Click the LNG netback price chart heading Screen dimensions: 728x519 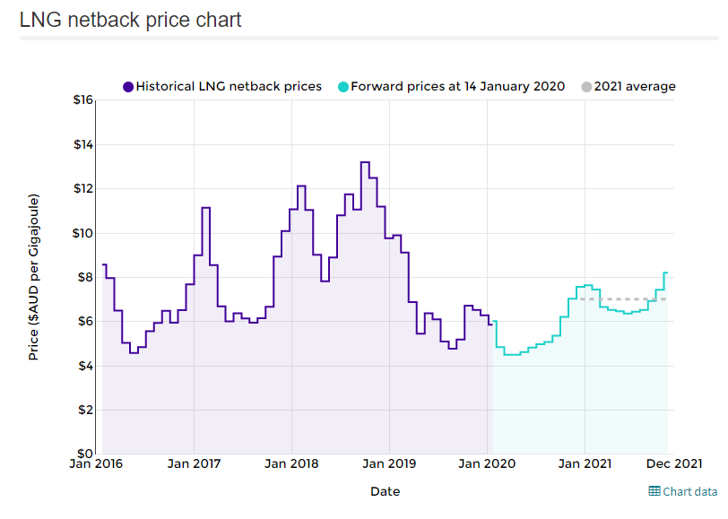(x=131, y=20)
